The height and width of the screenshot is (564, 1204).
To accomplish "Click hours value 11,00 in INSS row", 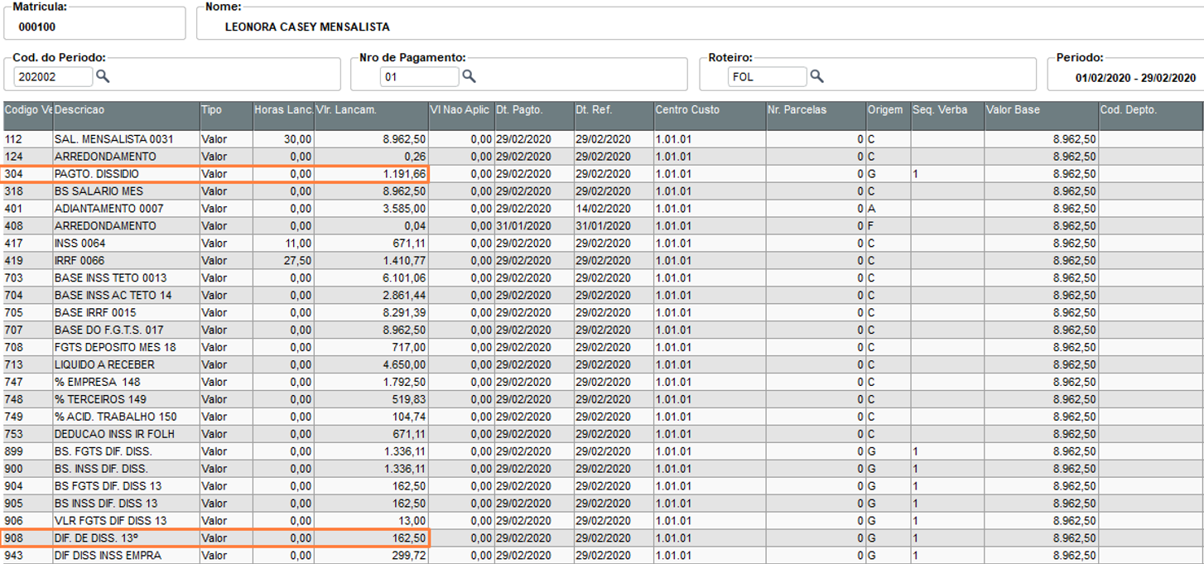I will click(298, 243).
